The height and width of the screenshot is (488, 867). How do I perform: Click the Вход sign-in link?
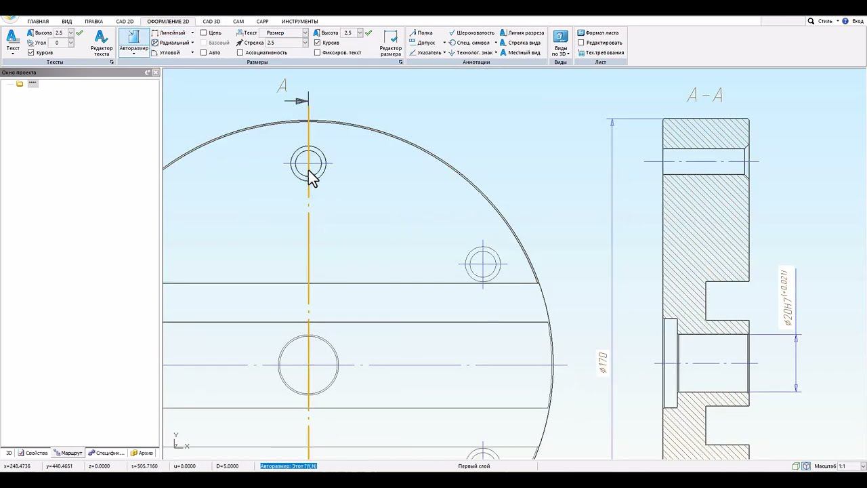[858, 21]
